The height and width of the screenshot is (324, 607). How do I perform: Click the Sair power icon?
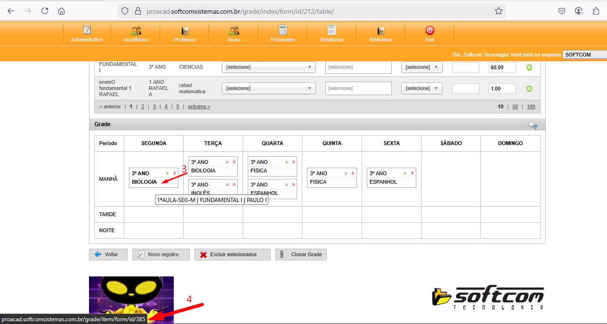[x=429, y=31]
